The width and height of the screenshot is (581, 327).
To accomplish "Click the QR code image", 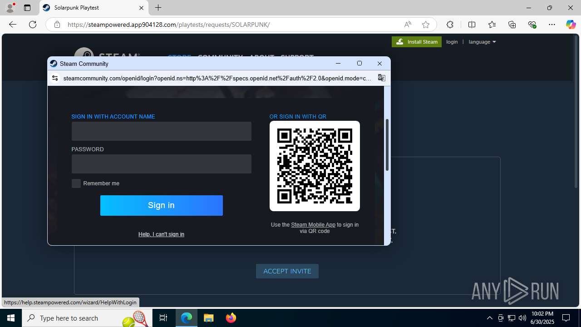I will pos(315,166).
